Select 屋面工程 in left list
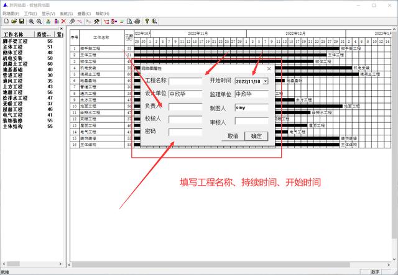Screen dimensions: 398x275 [12, 109]
